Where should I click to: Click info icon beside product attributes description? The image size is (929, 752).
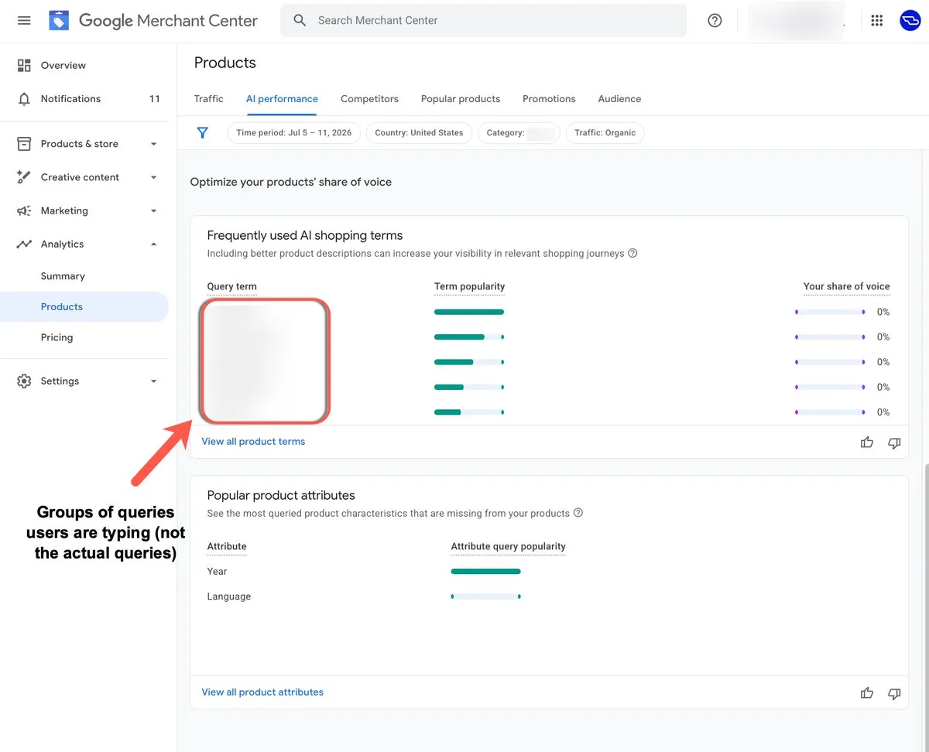point(578,513)
